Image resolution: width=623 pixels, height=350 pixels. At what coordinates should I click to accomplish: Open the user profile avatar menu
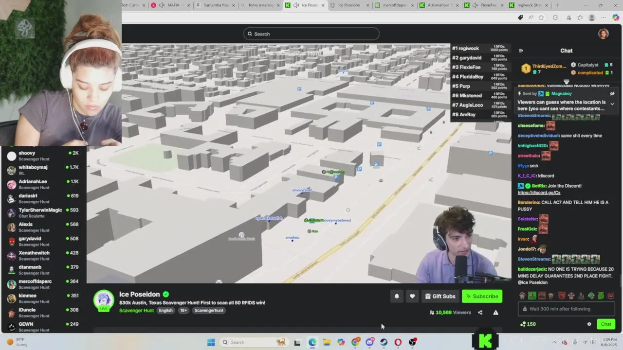point(604,34)
